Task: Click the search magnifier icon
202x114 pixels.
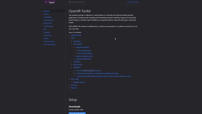Action: 69,2
